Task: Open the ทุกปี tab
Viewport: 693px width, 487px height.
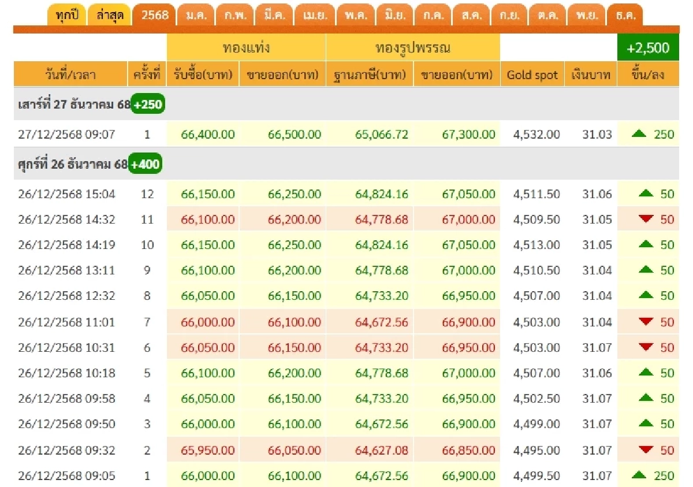Action: [x=67, y=16]
